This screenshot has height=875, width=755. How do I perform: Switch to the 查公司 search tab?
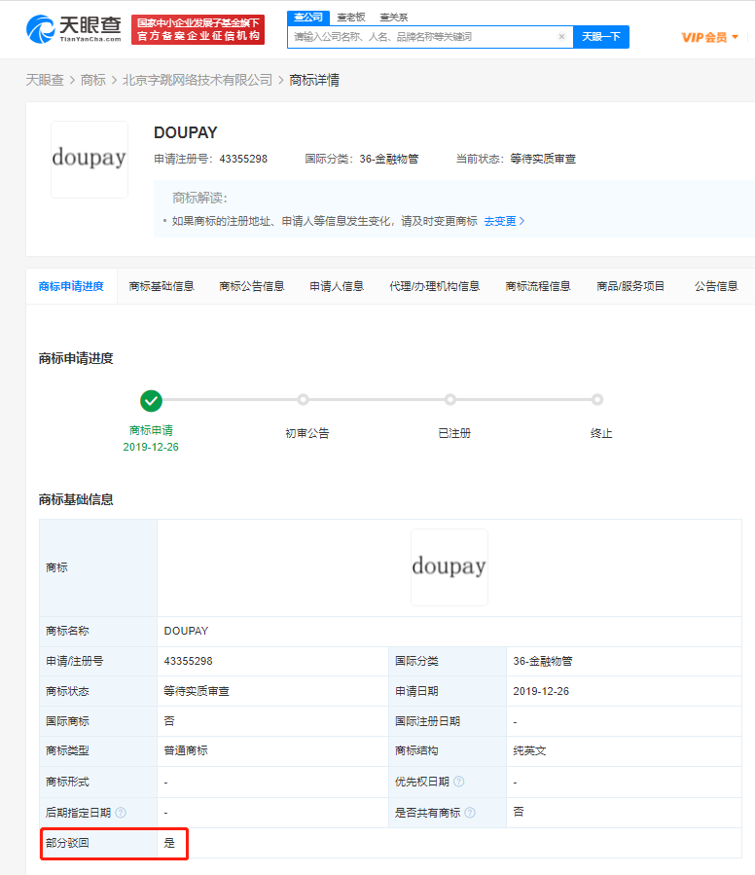tap(308, 18)
